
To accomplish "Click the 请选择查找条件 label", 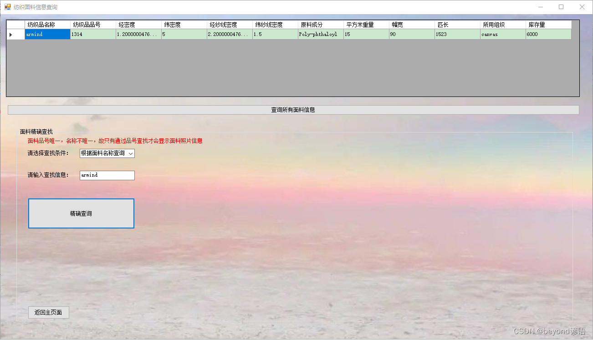I will [48, 153].
